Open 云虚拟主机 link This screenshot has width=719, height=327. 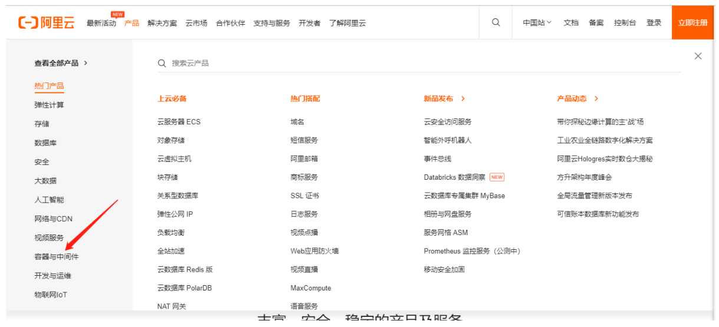[174, 159]
